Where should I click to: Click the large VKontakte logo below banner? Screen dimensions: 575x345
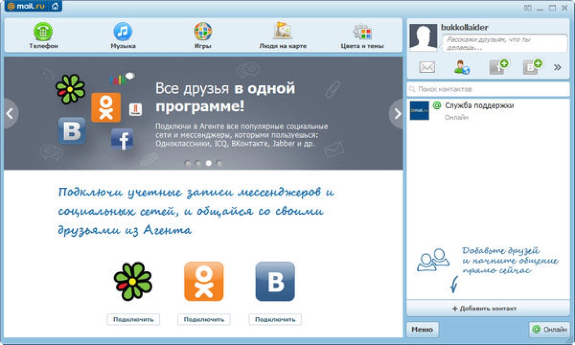pos(275,281)
